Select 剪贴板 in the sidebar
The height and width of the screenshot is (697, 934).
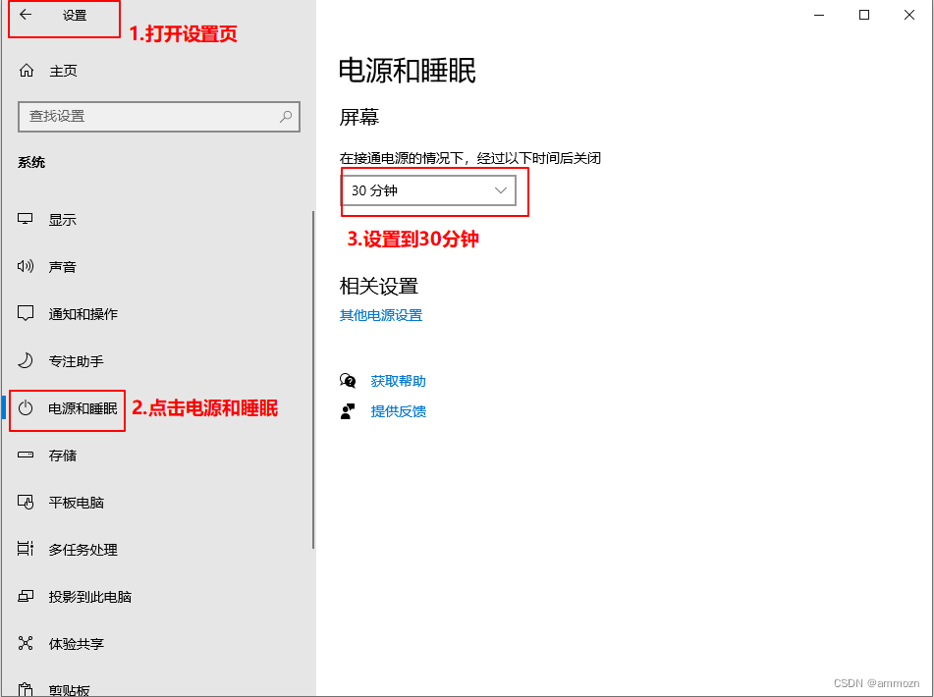click(x=69, y=690)
